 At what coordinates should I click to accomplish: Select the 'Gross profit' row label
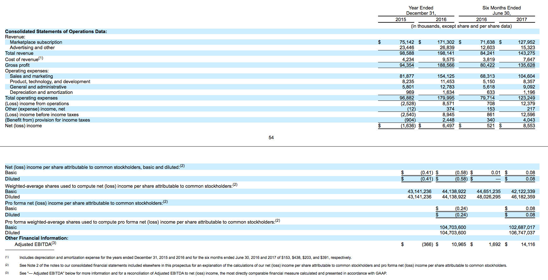[x=17, y=65]
